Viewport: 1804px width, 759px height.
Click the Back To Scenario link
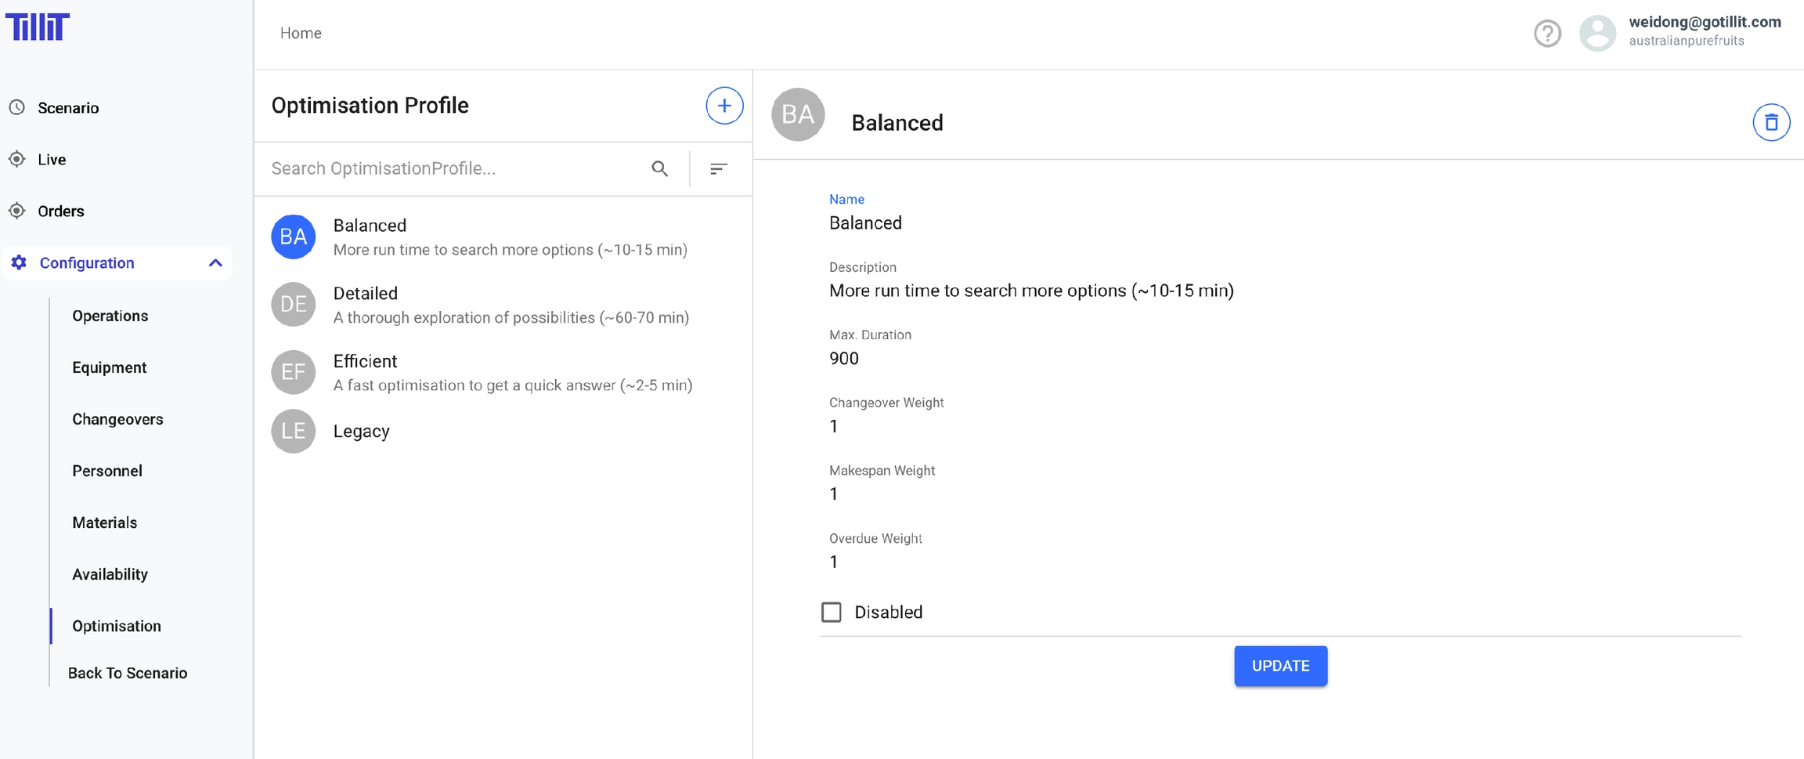click(128, 673)
